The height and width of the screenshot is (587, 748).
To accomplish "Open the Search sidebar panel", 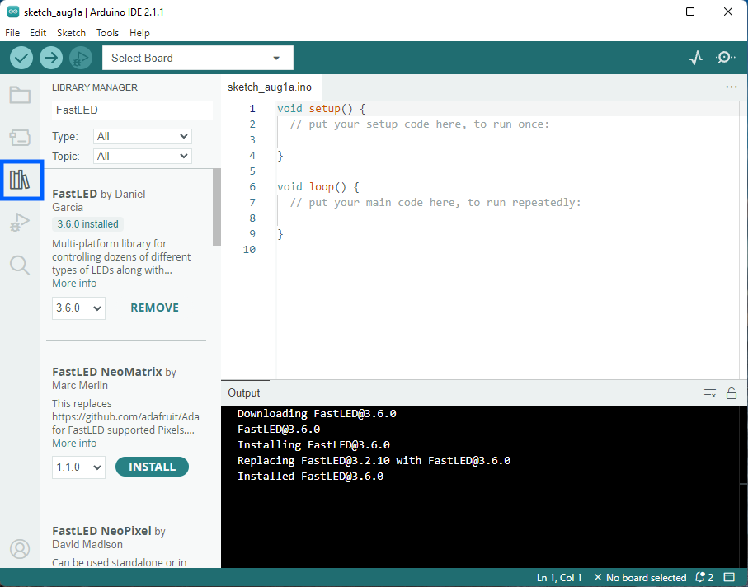I will [20, 265].
